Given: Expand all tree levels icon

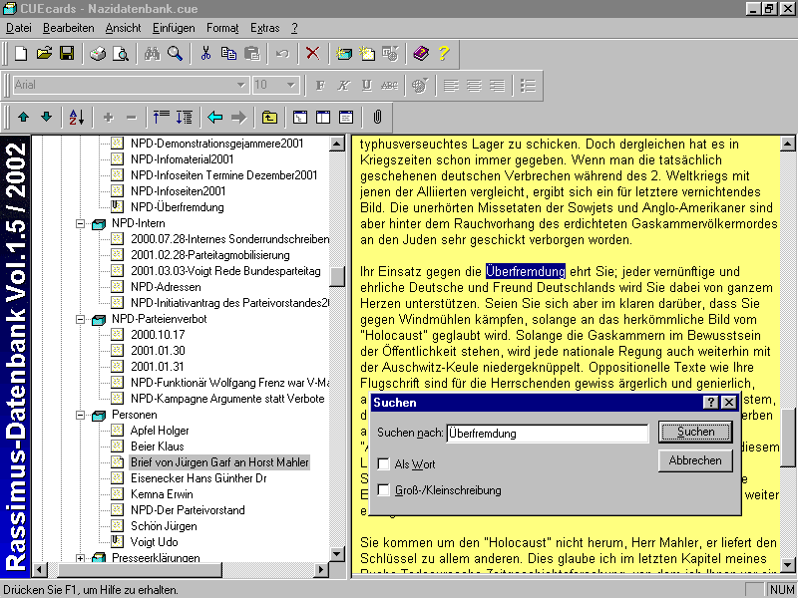Looking at the screenshot, I should (185, 118).
